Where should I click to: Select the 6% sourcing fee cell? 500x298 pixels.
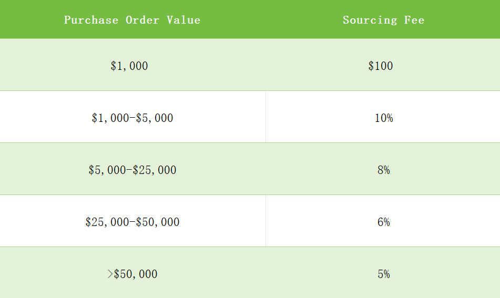(383, 222)
